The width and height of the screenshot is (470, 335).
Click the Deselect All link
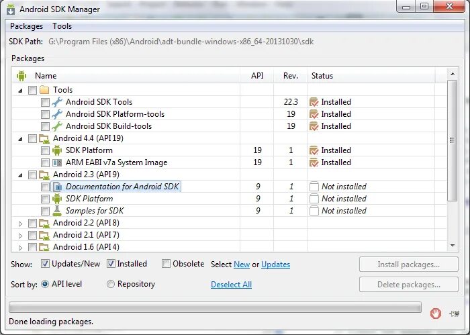coord(231,285)
